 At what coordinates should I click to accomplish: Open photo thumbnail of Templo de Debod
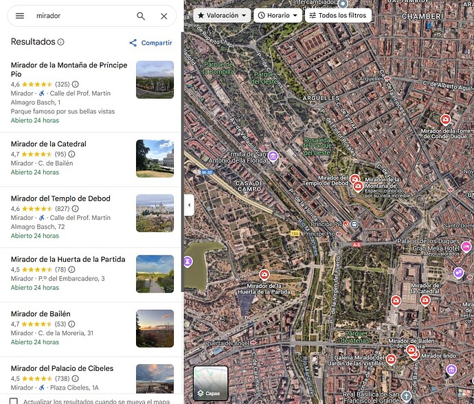click(x=155, y=213)
